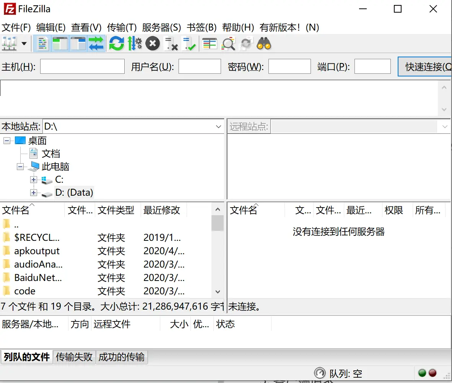Expand the D: (Data) drive node

click(34, 193)
